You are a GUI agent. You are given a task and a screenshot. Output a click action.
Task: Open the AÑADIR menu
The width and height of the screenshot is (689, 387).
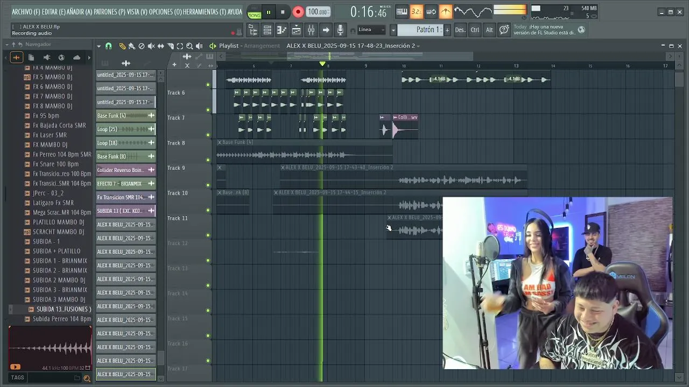click(80, 12)
